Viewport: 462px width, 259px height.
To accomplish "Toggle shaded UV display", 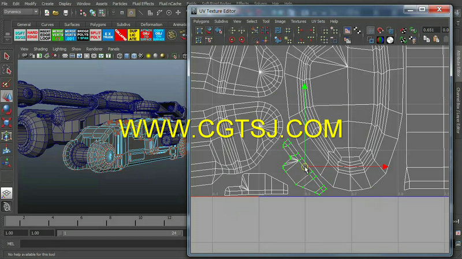I will 390,31.
